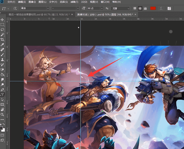Select the Move tool

(2, 19)
